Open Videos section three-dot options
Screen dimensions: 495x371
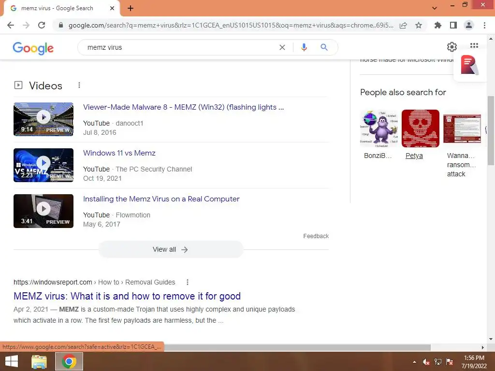tap(79, 85)
